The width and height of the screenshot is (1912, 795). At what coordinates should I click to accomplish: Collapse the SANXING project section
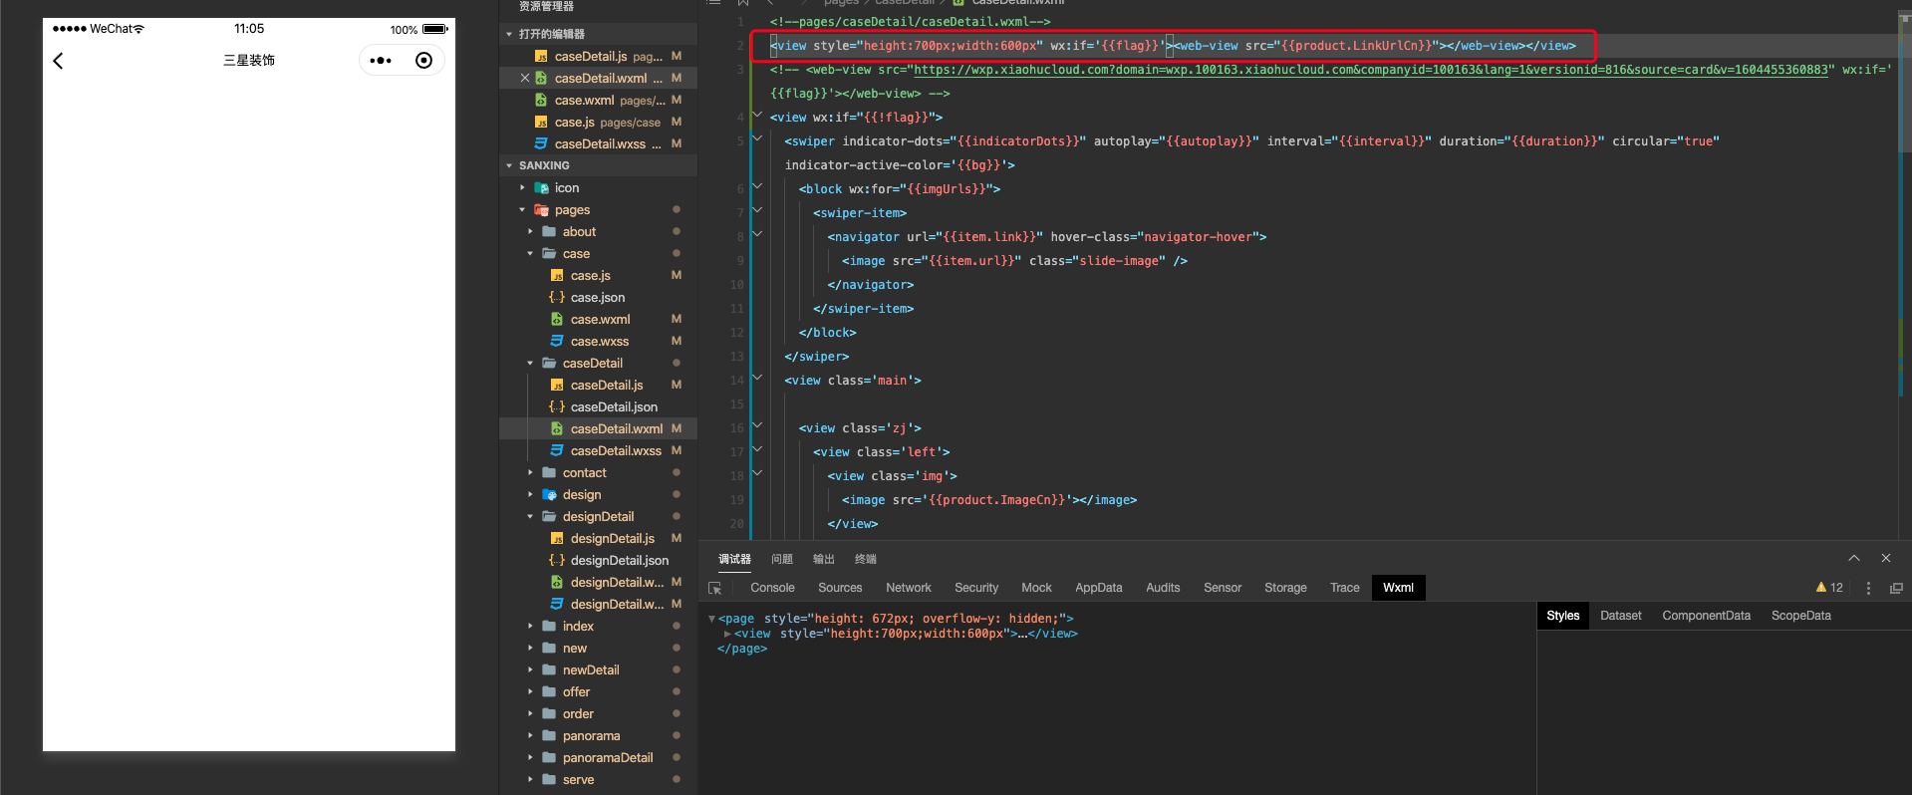[x=509, y=165]
